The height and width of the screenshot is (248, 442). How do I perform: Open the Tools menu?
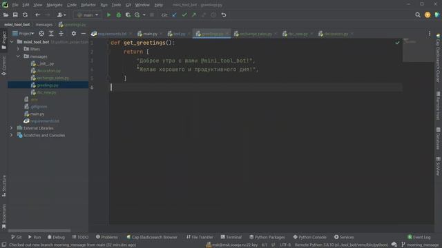click(116, 5)
